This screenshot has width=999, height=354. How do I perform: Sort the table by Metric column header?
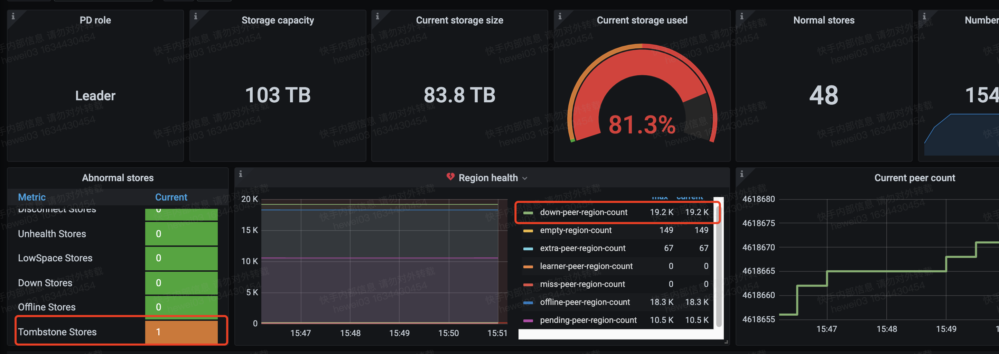[x=32, y=197]
